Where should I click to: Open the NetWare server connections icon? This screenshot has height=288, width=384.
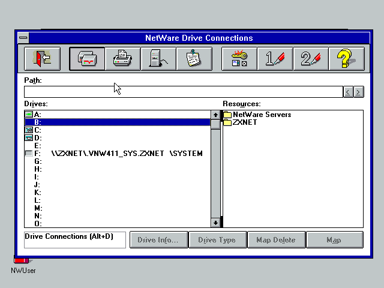(158, 59)
